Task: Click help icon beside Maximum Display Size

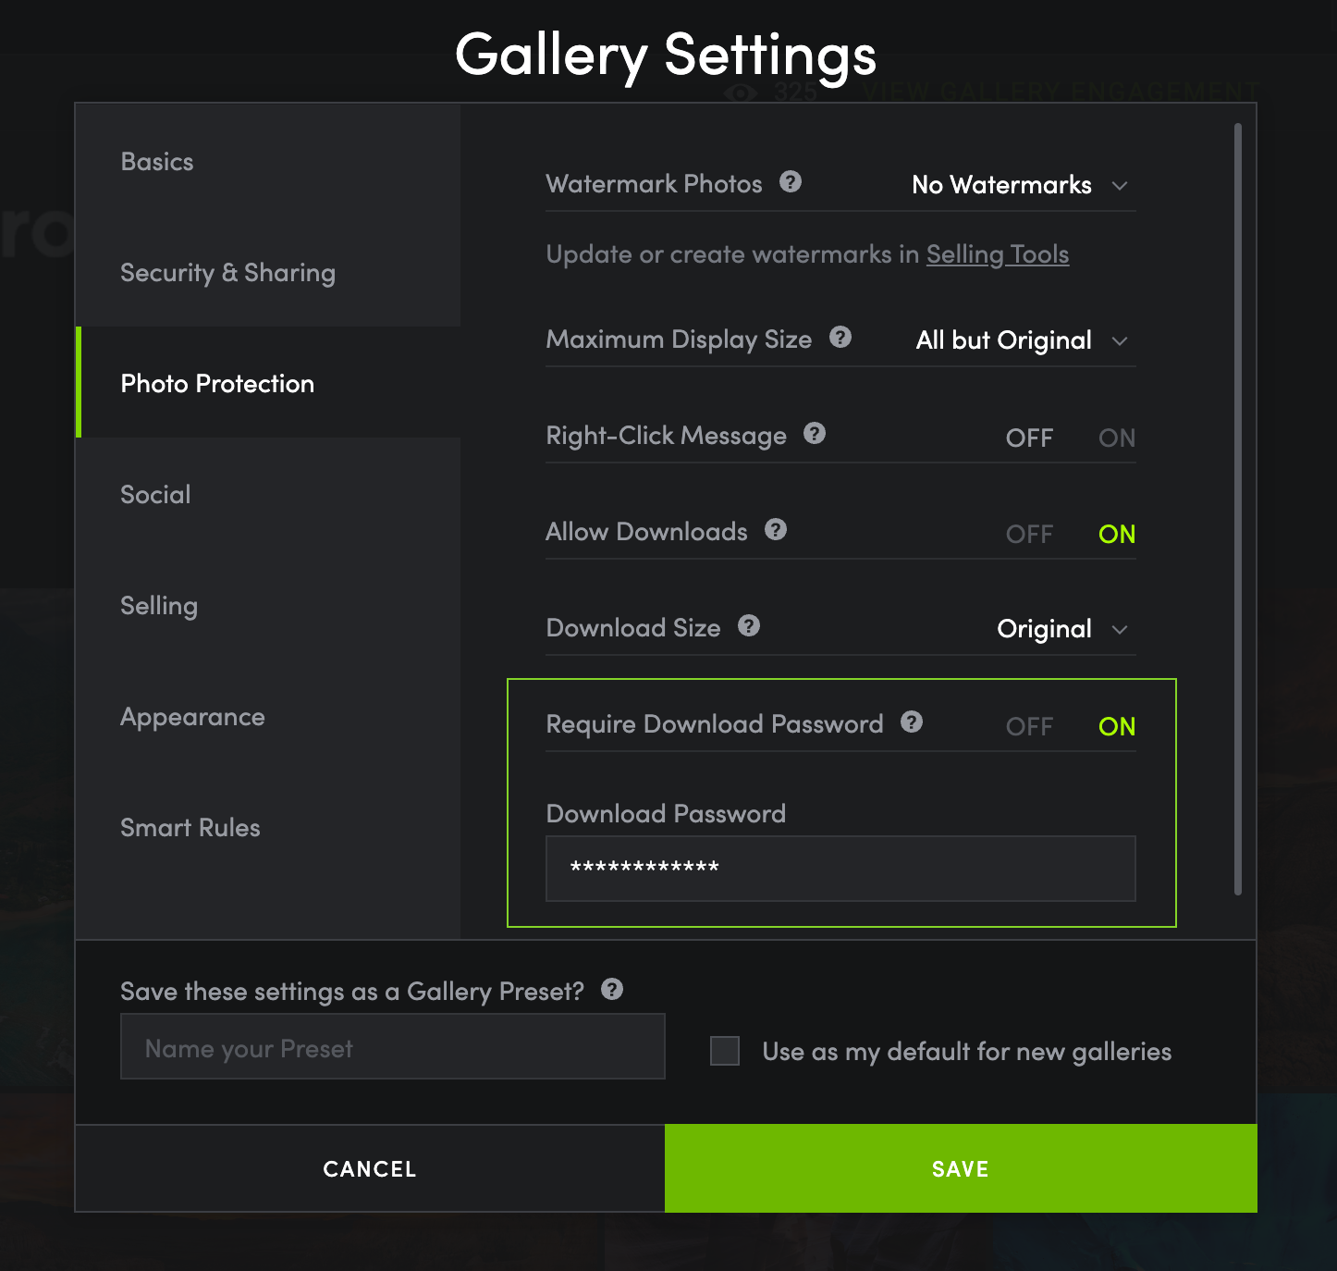Action: 840,337
